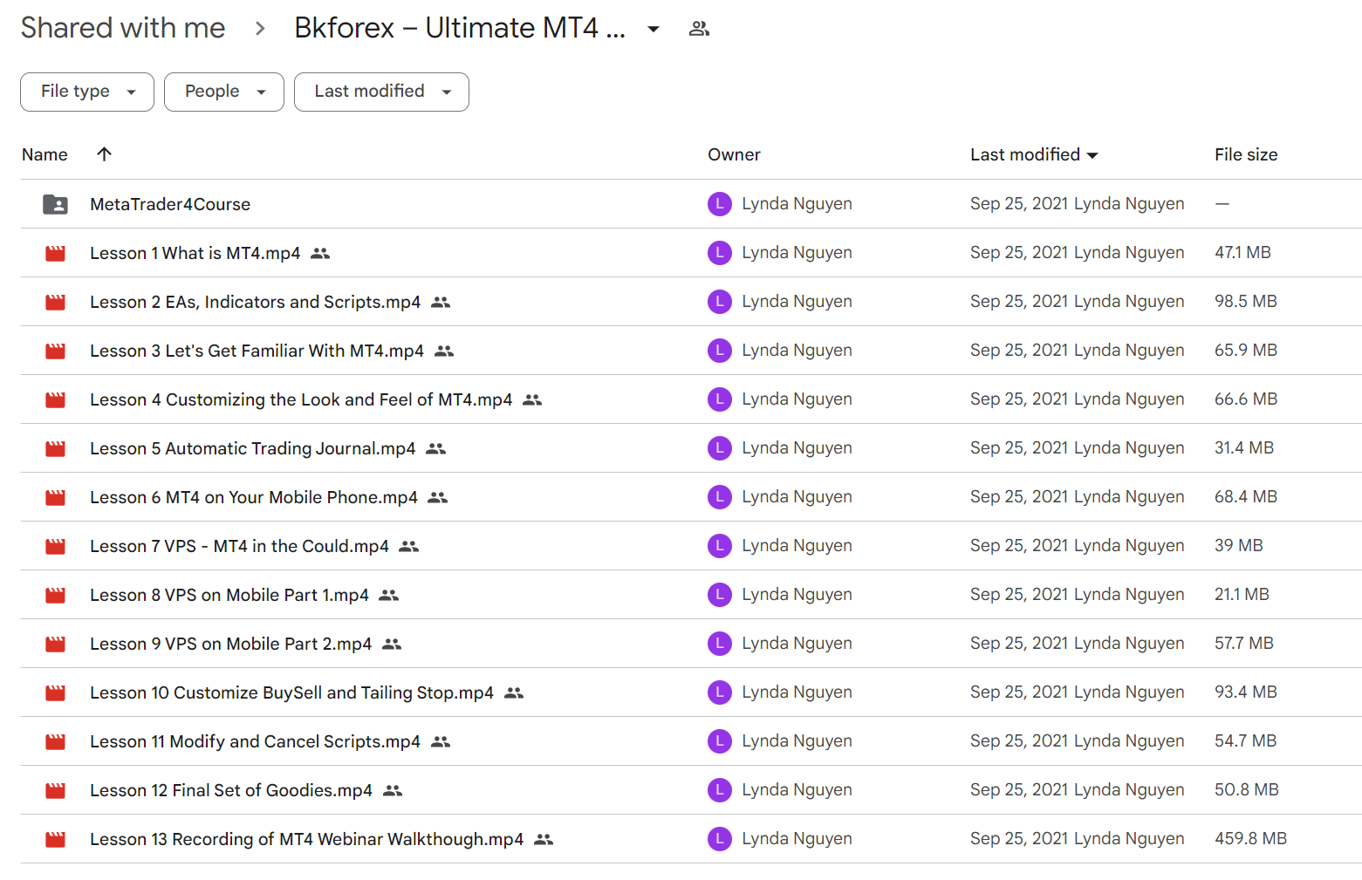Click the 98.5 MB file size value
This screenshot has height=880, width=1362.
pyautogui.click(x=1246, y=301)
